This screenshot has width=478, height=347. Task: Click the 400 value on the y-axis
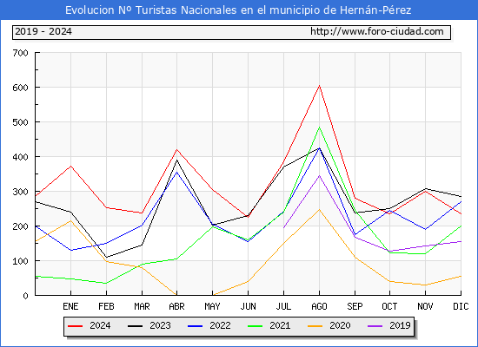20,157
